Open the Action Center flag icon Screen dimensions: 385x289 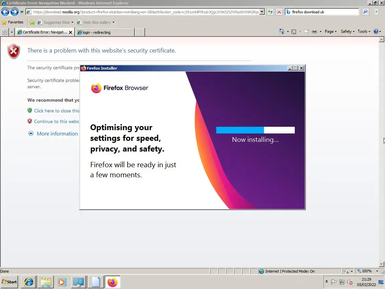(334, 282)
